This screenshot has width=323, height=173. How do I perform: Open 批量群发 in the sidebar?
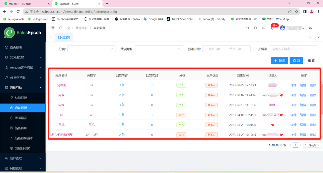[x=21, y=118]
